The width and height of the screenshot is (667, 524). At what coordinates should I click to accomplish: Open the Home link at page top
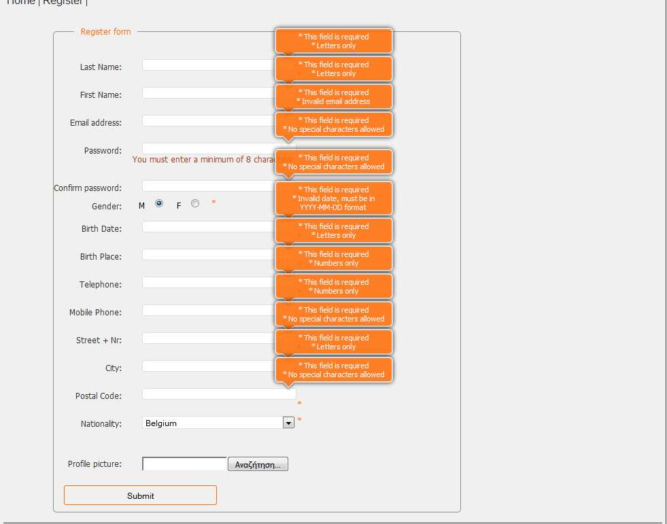(x=20, y=2)
